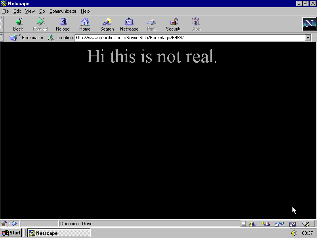The image size is (317, 238).
Task: Collapse the location toolbar grip handle
Action: point(2,38)
